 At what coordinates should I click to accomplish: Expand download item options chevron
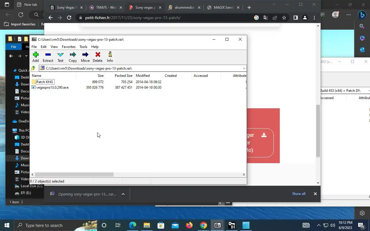tap(123, 194)
